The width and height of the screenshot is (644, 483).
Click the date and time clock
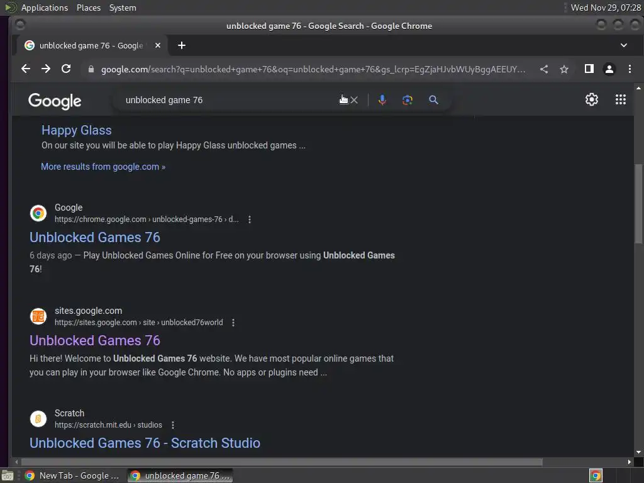pos(606,8)
